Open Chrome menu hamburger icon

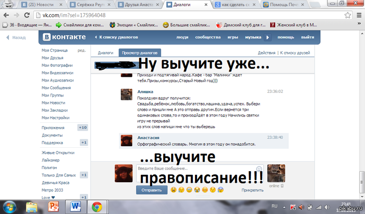[x=359, y=15]
